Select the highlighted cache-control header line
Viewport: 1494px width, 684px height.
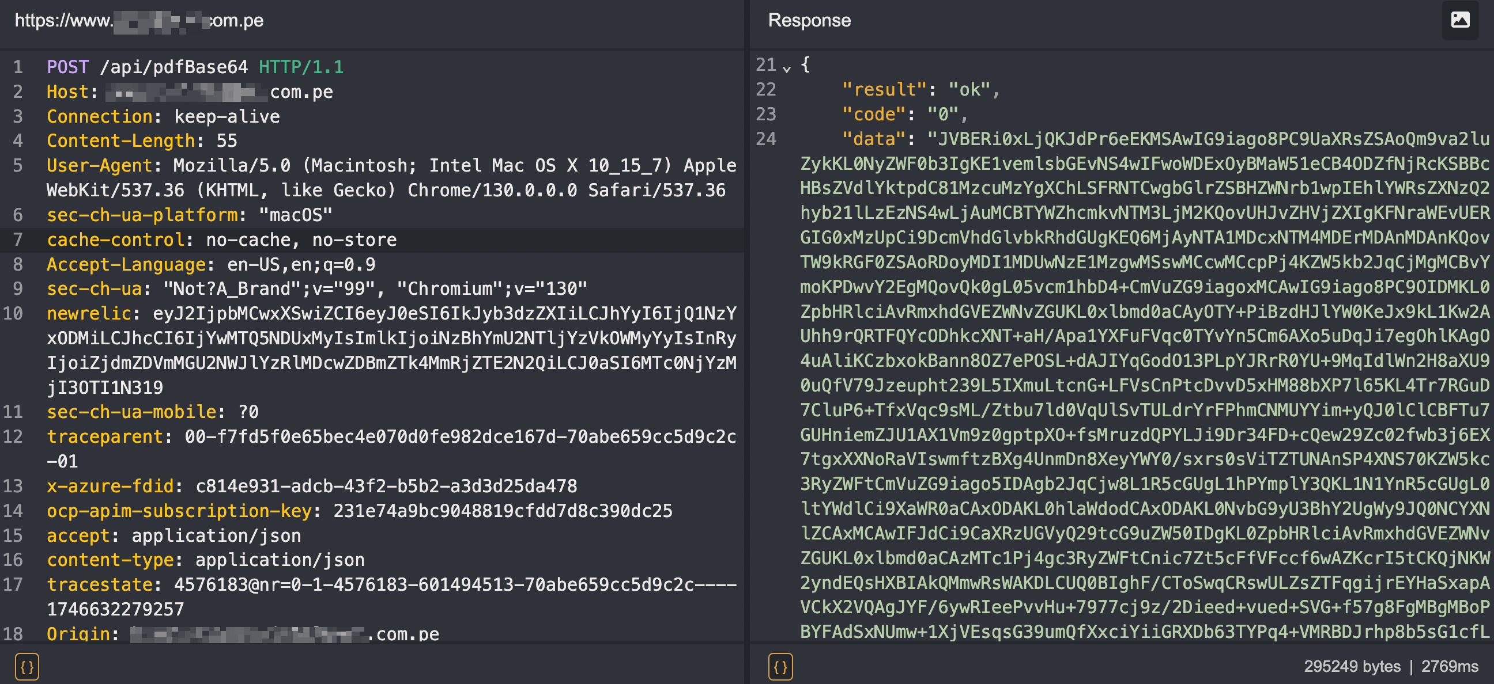tap(221, 240)
